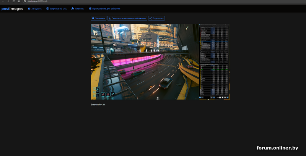The width and height of the screenshot is (306, 156).
Task: Open the Плагины menu item
Action: (80, 8)
